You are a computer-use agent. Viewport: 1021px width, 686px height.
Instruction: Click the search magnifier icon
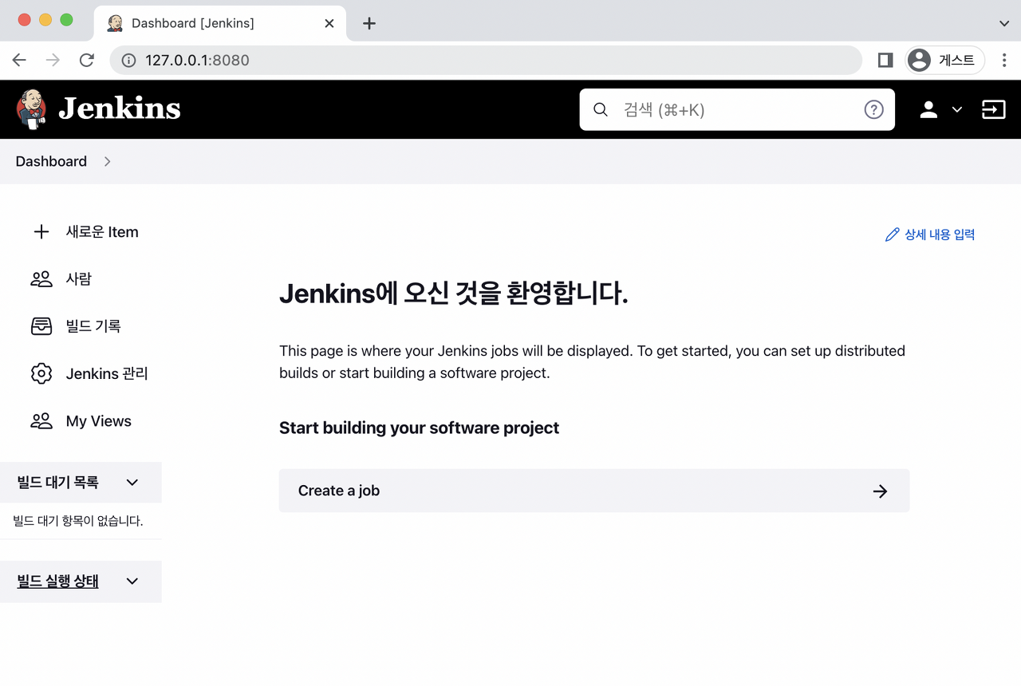pos(601,109)
